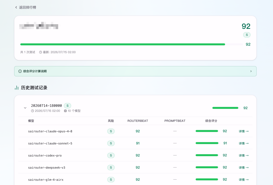
Task: Click the ROUTERBEAT column header
Action: tap(138, 121)
